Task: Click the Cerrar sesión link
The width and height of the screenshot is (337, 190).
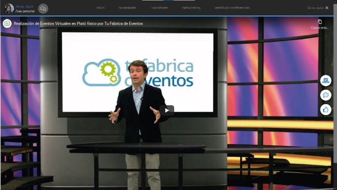Action: coord(315,8)
